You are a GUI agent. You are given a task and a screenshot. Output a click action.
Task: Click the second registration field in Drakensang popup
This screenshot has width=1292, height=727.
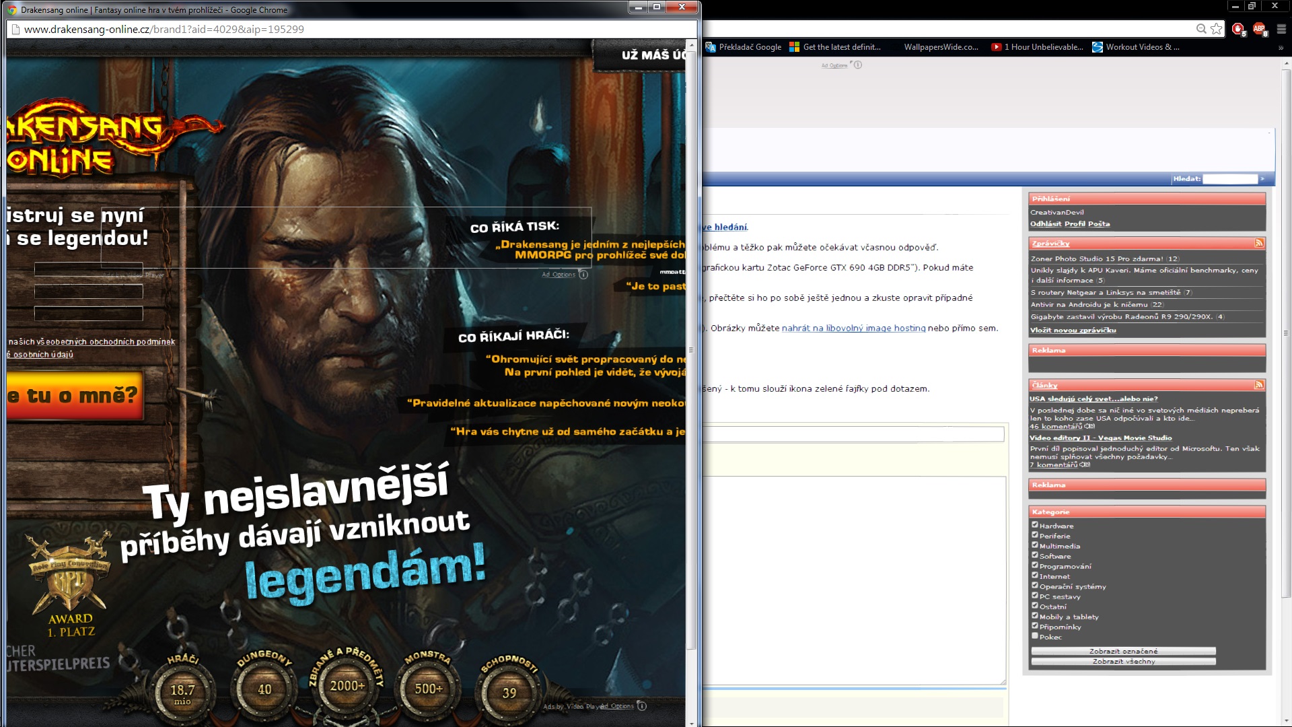click(x=89, y=291)
